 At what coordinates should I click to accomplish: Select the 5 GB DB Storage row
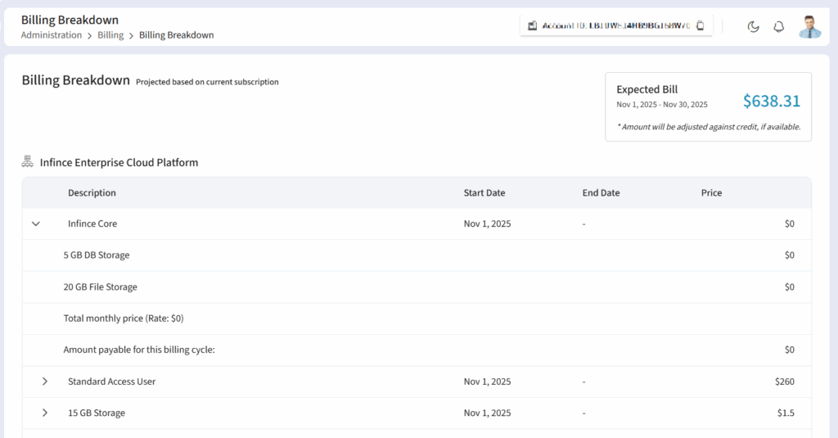[x=97, y=255]
